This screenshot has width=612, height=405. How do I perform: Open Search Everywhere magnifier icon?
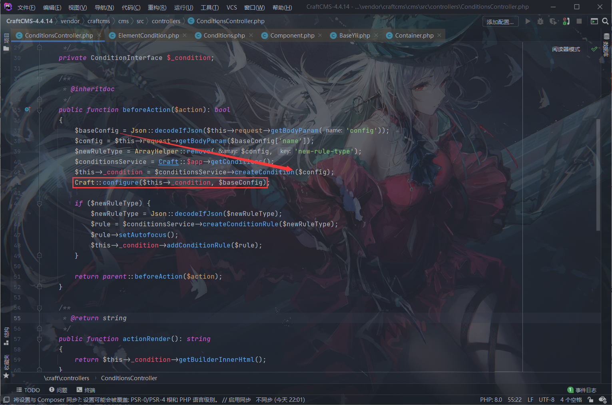click(x=606, y=21)
